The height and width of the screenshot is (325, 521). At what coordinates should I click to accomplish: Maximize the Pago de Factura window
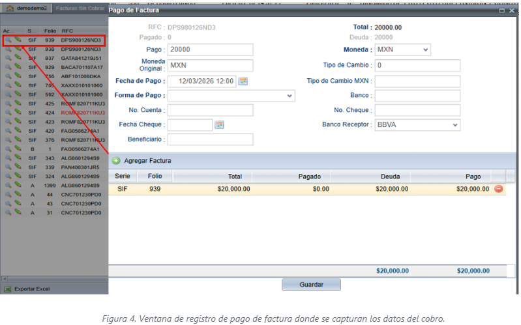coord(501,10)
